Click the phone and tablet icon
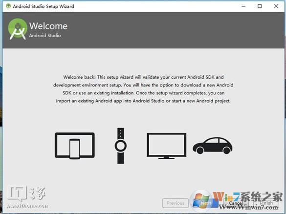286x214 pixels. [x=75, y=146]
